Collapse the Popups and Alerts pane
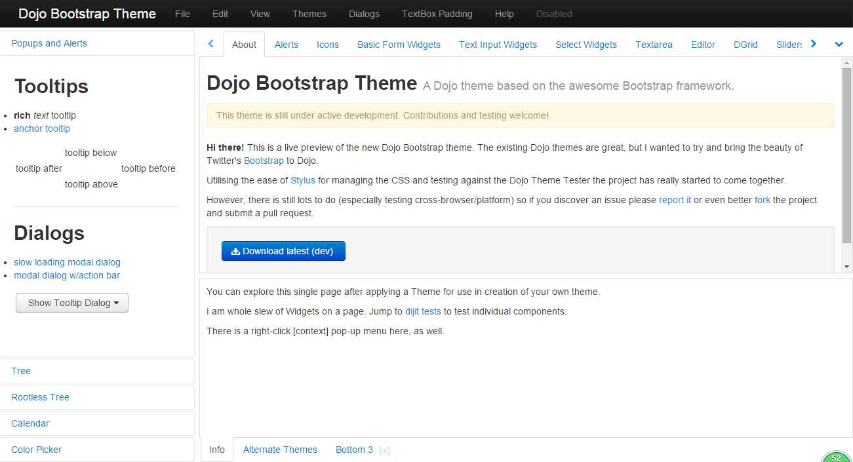This screenshot has width=853, height=462. coord(97,43)
